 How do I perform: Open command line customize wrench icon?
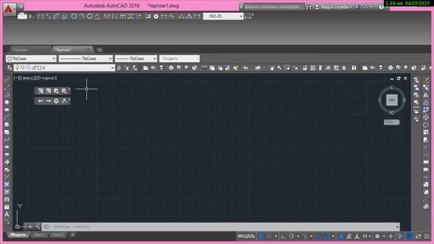click(37, 226)
